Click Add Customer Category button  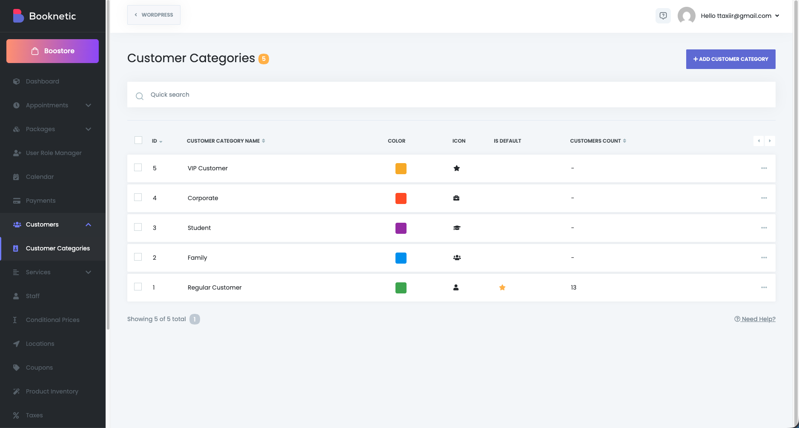(730, 59)
